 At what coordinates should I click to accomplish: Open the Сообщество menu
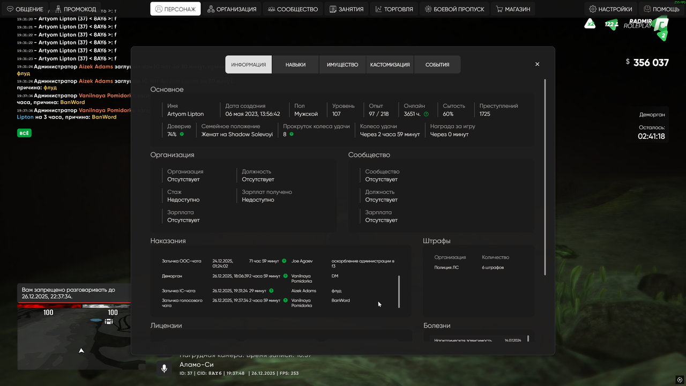[293, 9]
